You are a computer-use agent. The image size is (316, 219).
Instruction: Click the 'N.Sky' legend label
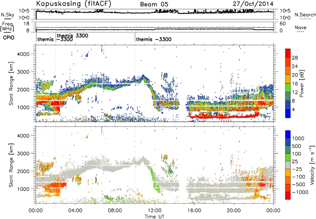tap(8, 15)
